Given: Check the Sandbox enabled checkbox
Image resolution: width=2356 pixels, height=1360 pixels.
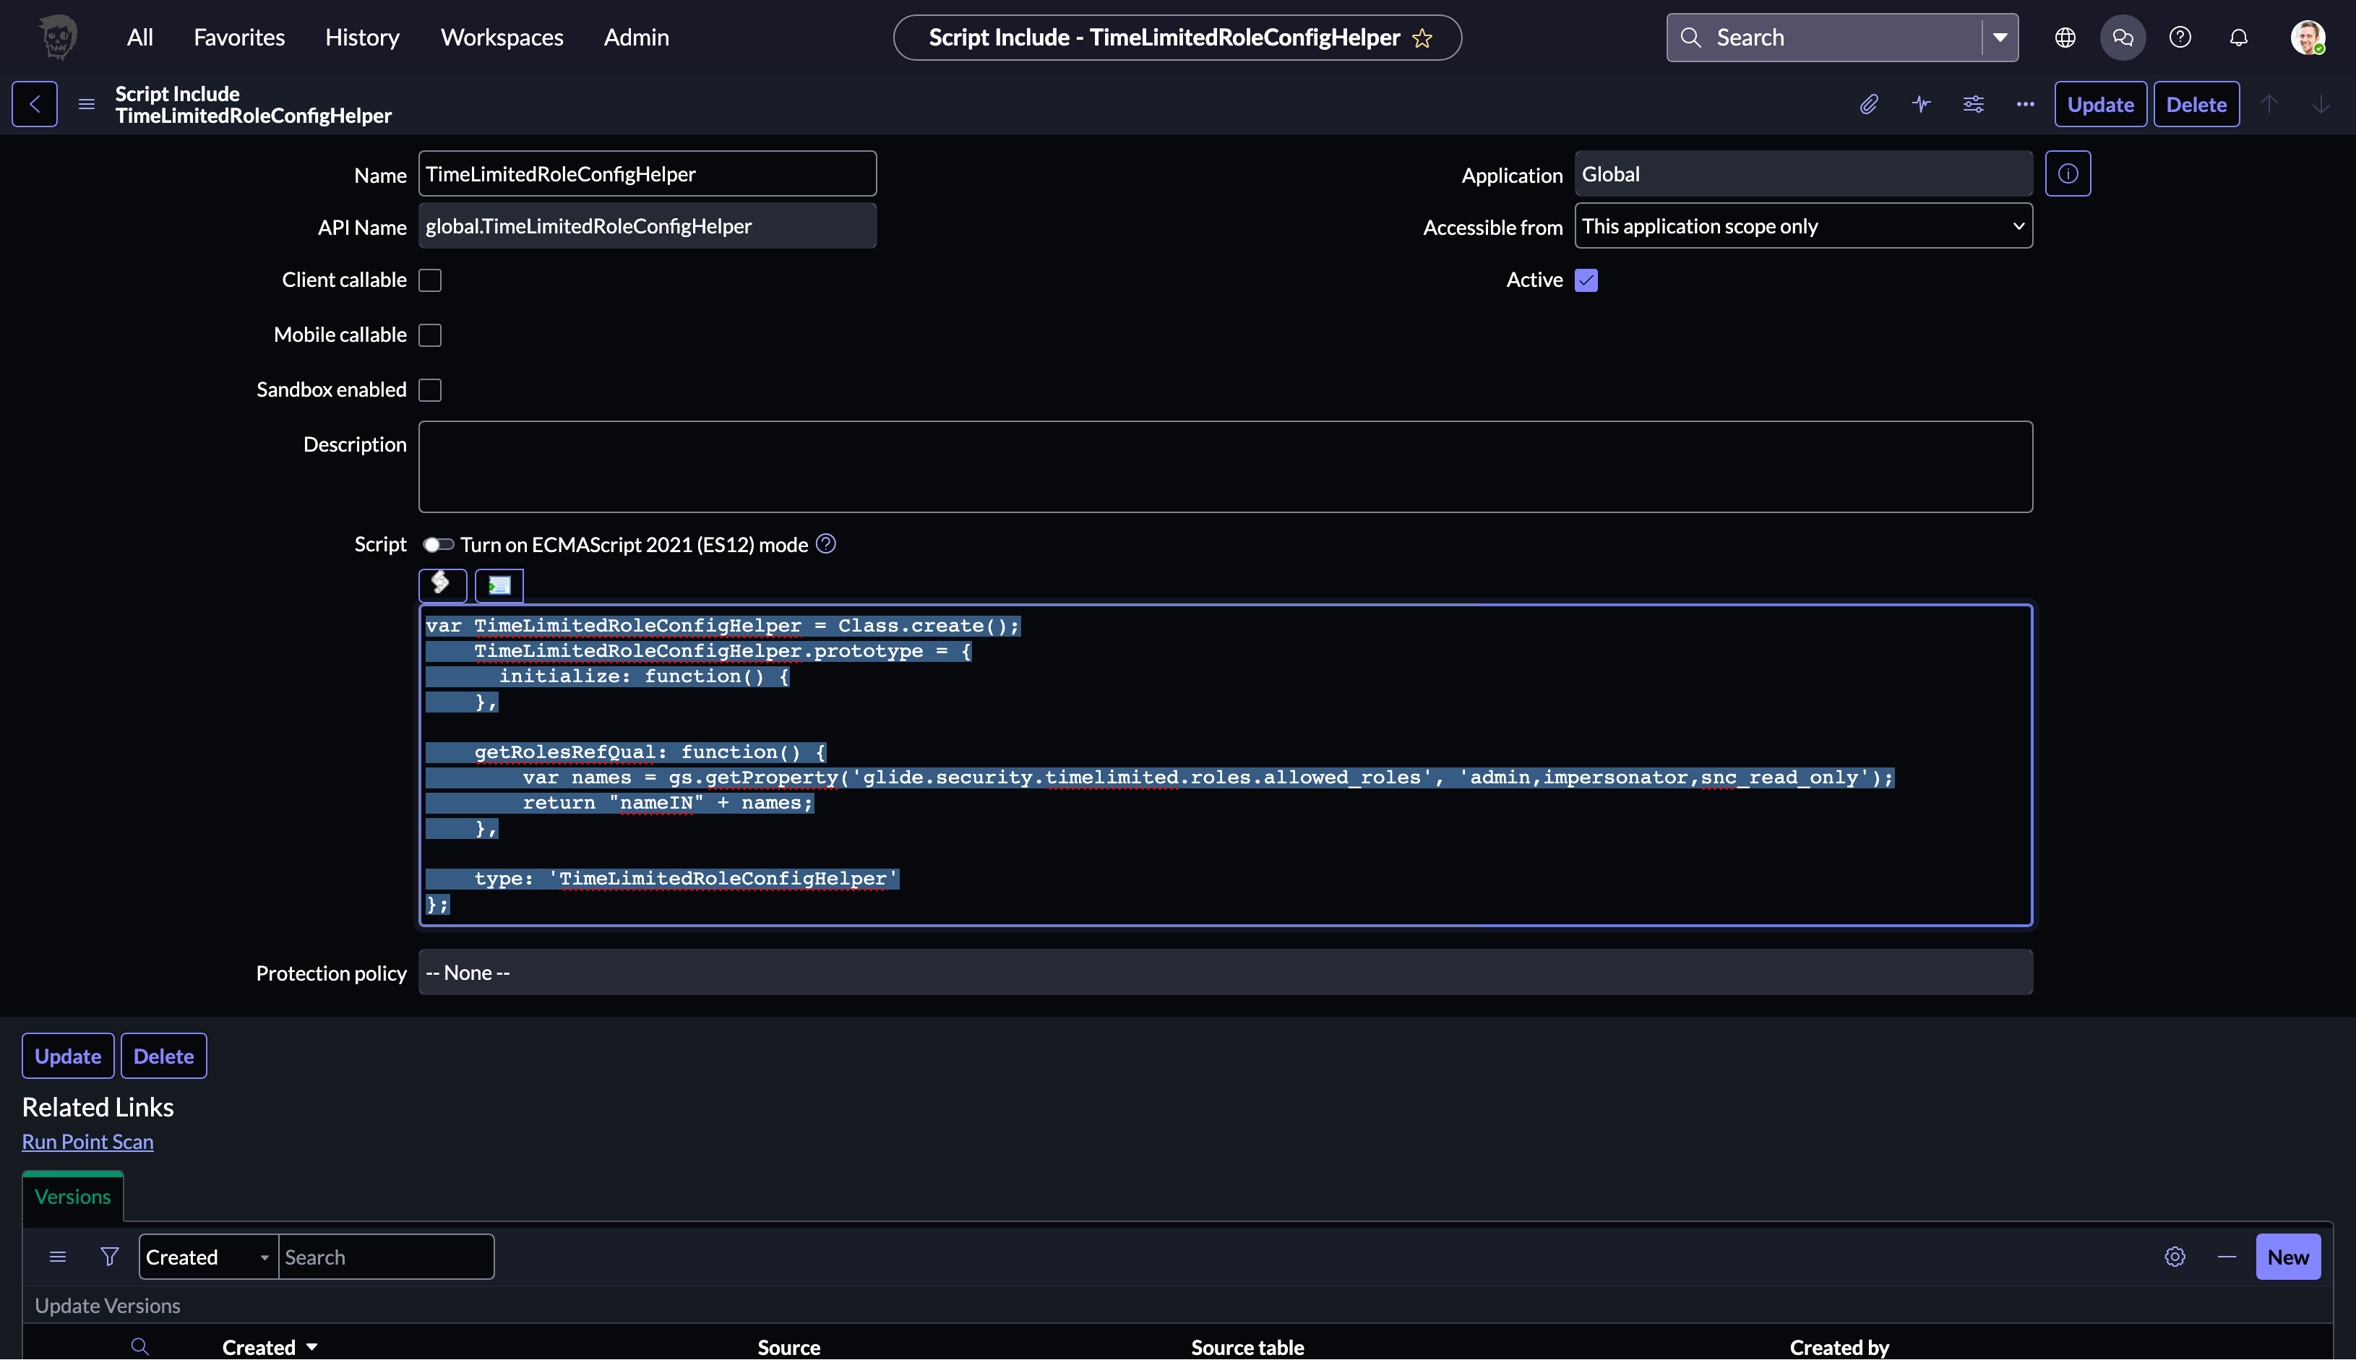Looking at the screenshot, I should 430,390.
